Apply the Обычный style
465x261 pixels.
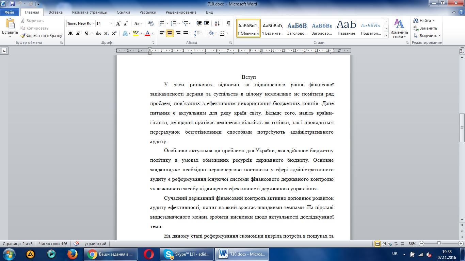coord(248,28)
